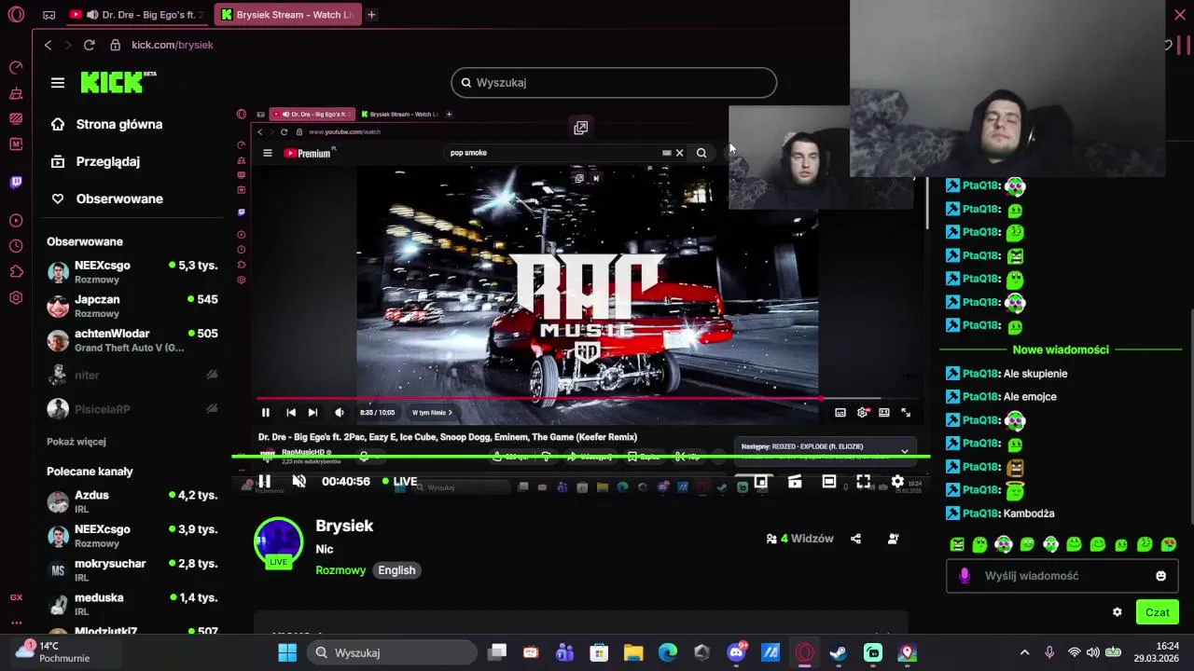
Task: Open GX Control speedometer sidebar icon
Action: pyautogui.click(x=16, y=67)
